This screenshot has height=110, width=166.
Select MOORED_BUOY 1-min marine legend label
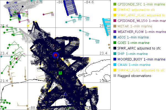pos(141,59)
